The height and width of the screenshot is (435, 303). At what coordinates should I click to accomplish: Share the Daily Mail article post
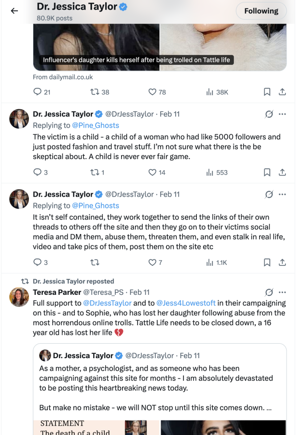282,92
